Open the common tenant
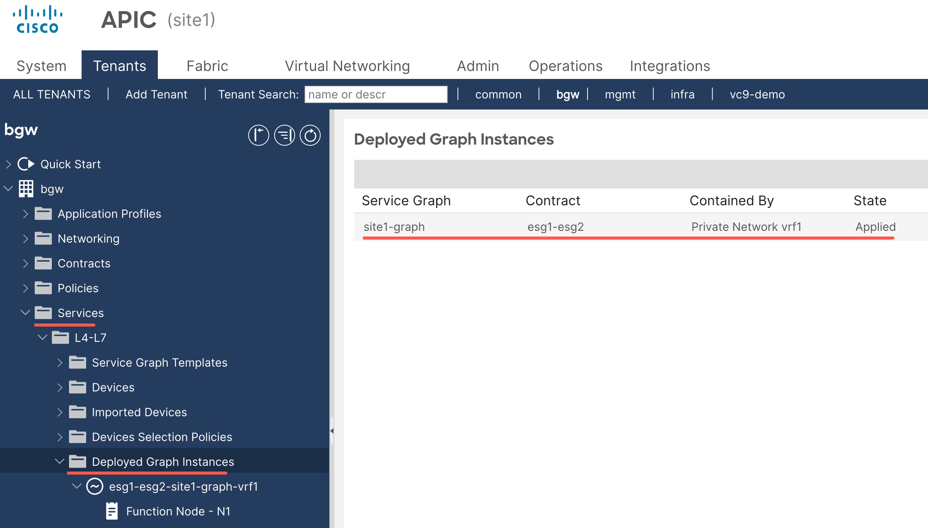The width and height of the screenshot is (928, 528). coord(498,94)
